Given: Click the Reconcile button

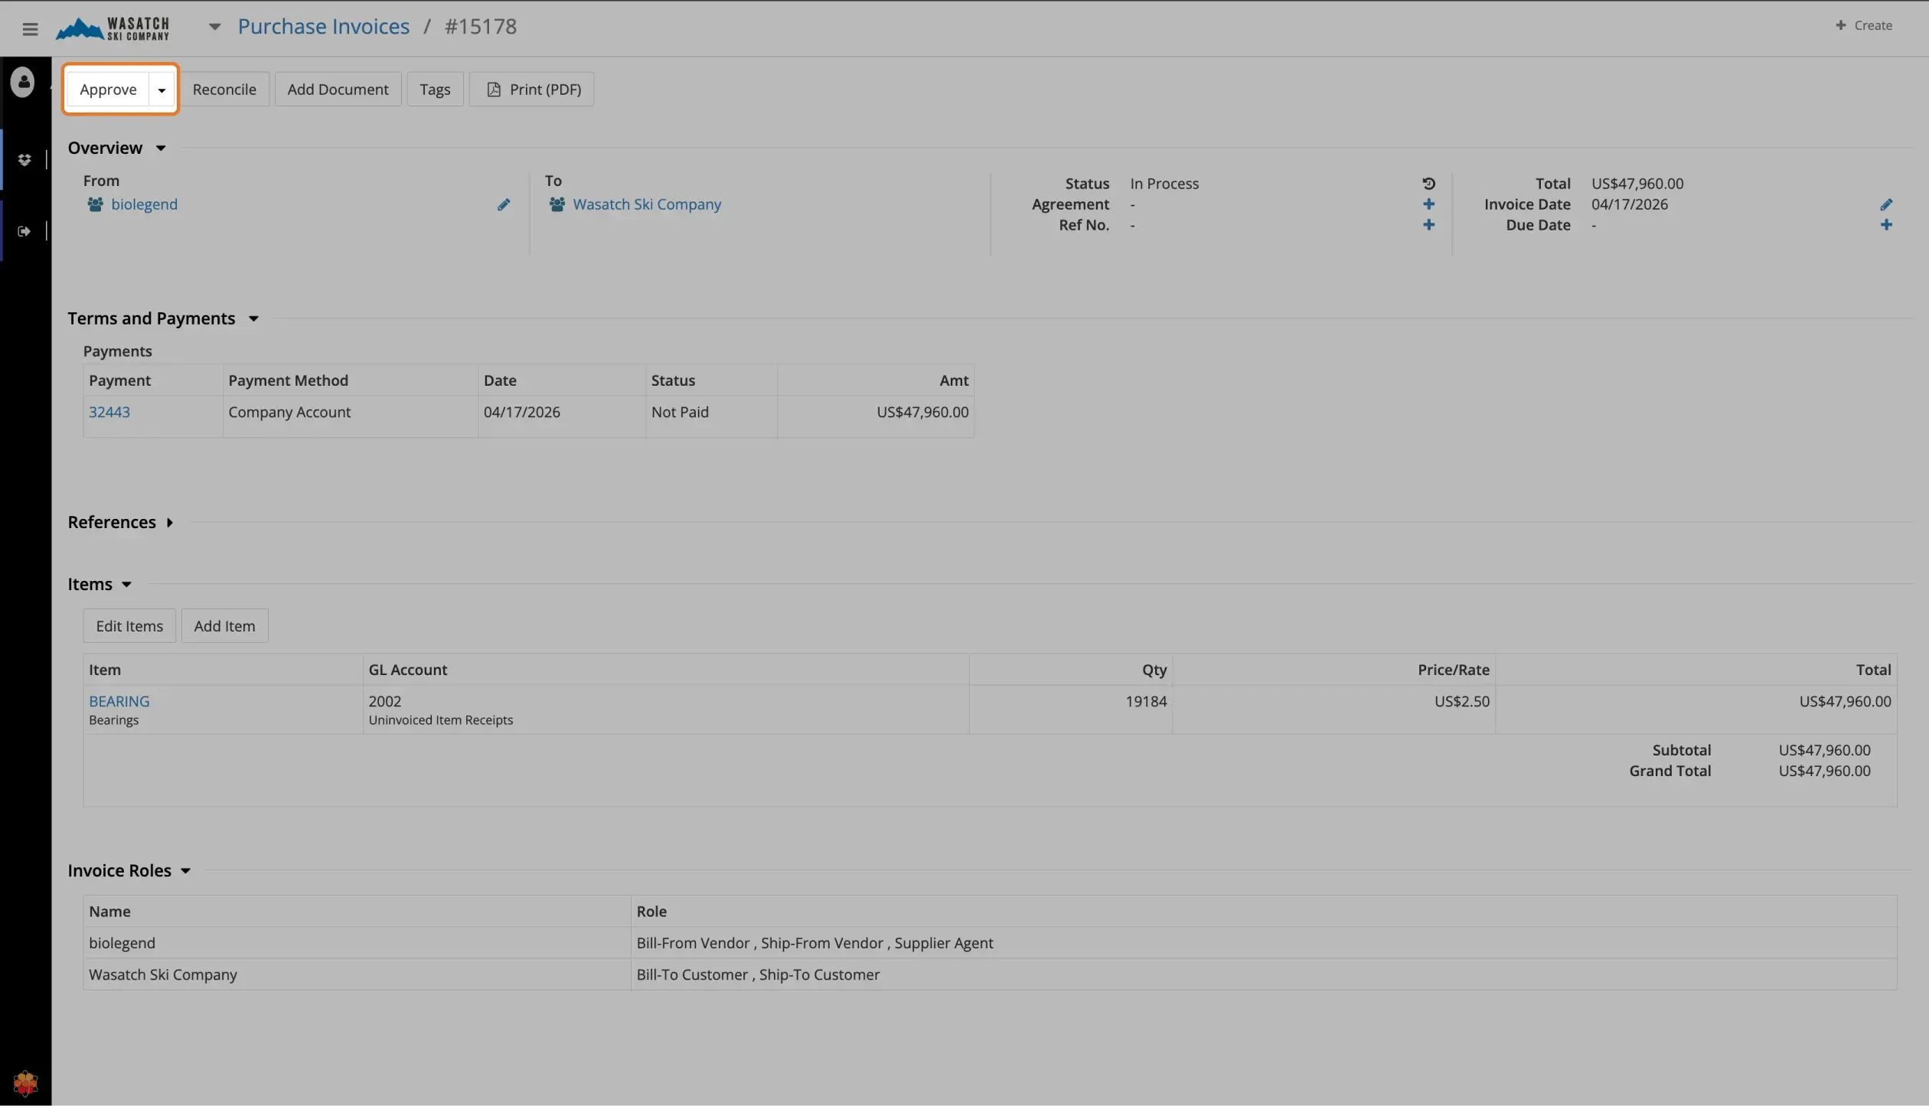Looking at the screenshot, I should [224, 90].
